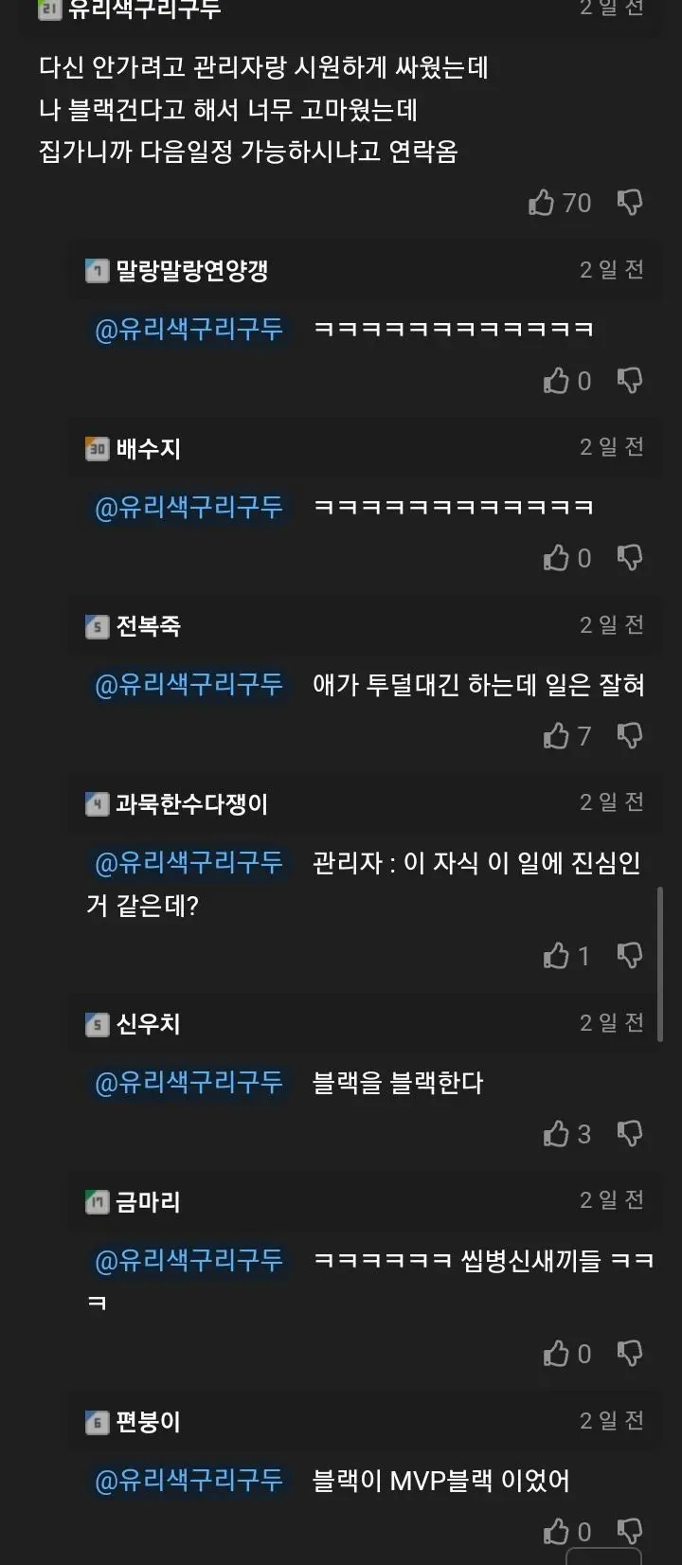Click the level 30 badge beside 배수지
The height and width of the screenshot is (1565, 682).
pos(98,449)
